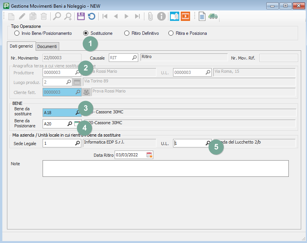Select the Ritiro Definitivo option
307x243 pixels.
click(127, 33)
